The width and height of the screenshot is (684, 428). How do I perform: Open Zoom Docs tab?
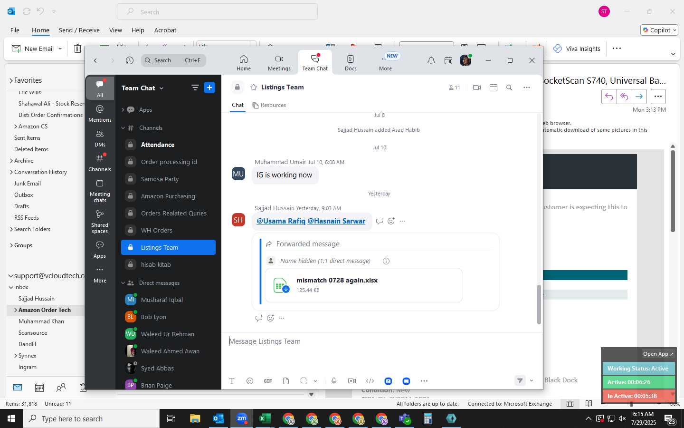click(x=351, y=63)
